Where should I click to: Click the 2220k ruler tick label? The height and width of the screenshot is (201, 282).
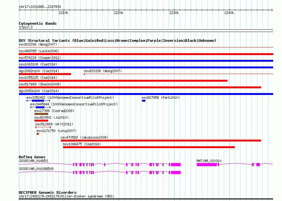[x=119, y=13]
